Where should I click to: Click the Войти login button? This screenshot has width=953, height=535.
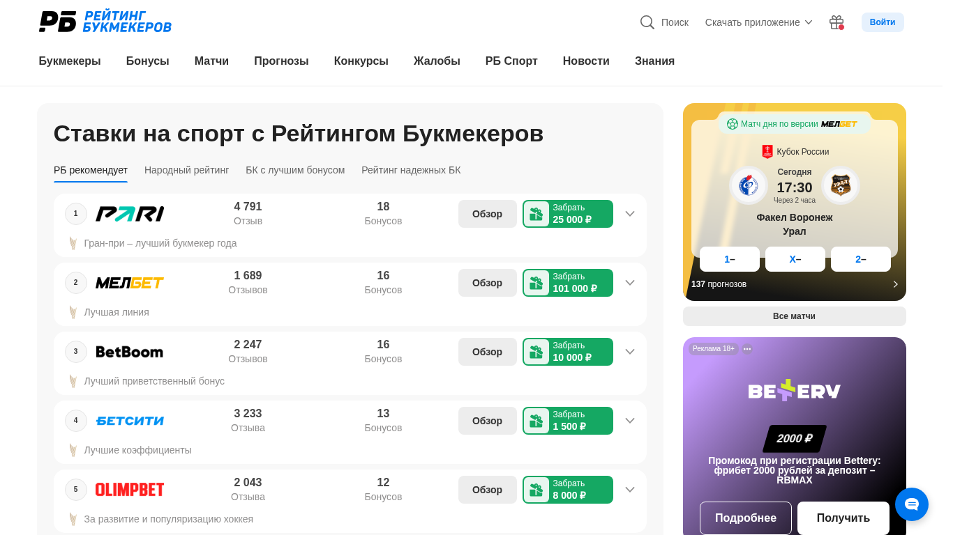pos(883,22)
